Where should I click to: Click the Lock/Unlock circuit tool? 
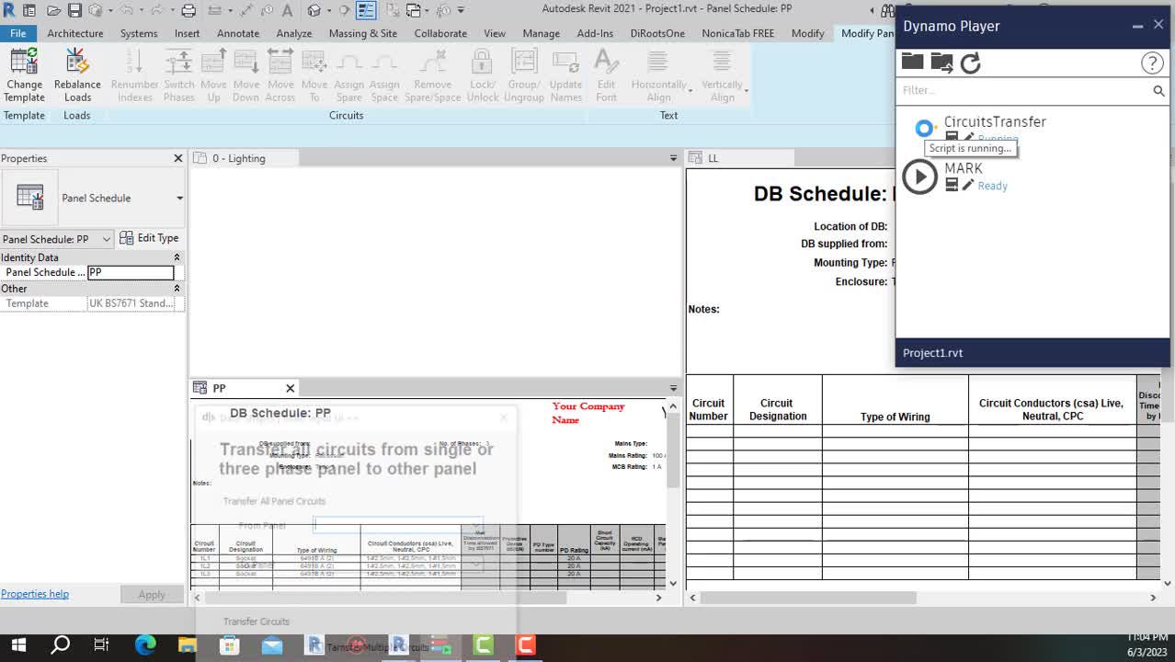(x=483, y=75)
